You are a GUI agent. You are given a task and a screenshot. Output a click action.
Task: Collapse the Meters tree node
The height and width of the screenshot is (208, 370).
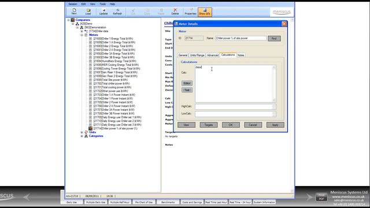click(82, 35)
